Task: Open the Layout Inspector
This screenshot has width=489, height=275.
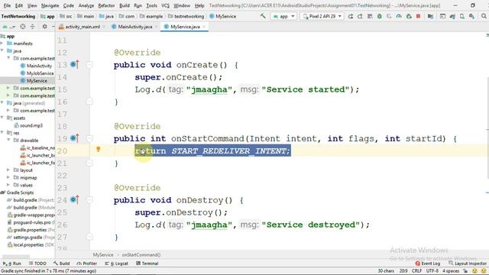Action: pos(467,264)
